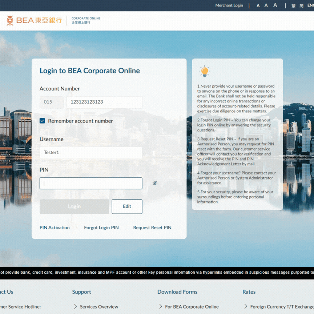Click the Remember account number label
This screenshot has height=314, width=314.
pos(81,121)
